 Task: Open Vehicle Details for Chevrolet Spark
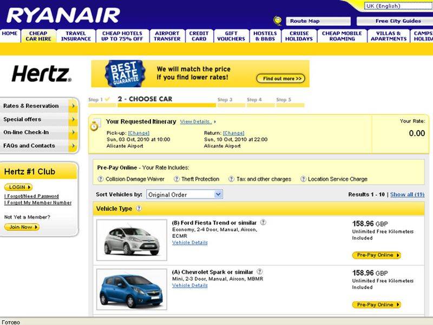(190, 285)
